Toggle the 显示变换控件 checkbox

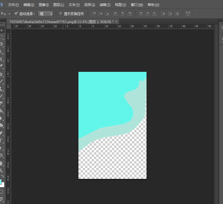(x=61, y=14)
